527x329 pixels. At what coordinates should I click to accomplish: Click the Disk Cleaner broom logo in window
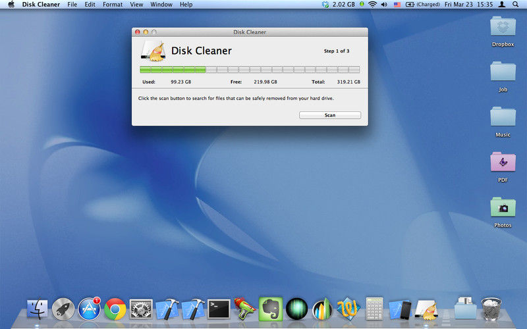pos(153,51)
